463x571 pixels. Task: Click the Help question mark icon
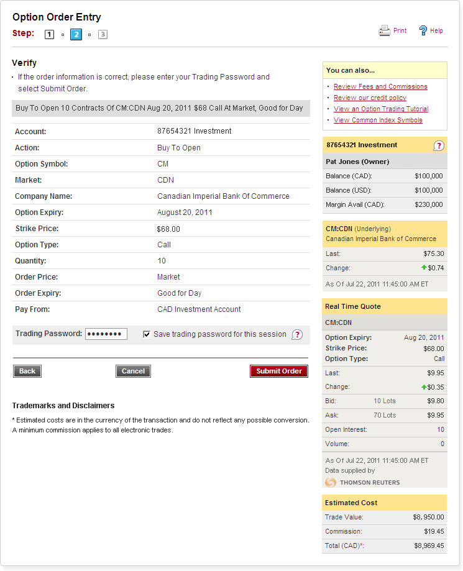point(423,30)
